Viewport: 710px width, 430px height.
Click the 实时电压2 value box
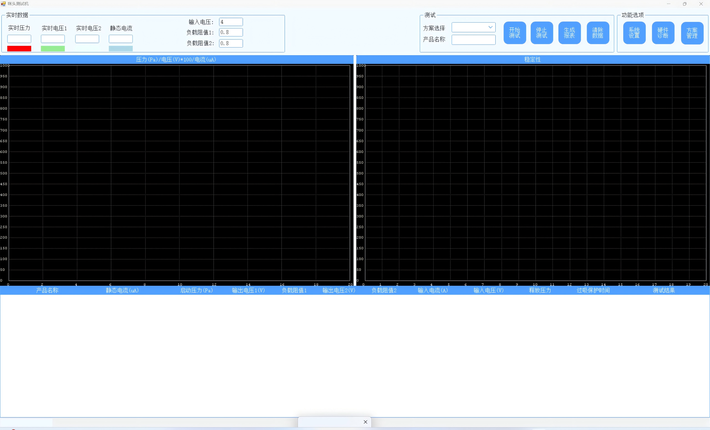87,39
